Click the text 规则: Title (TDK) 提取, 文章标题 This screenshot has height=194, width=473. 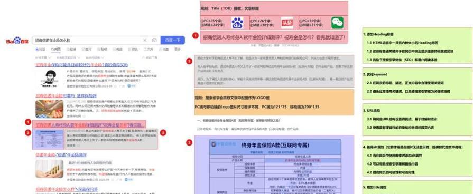point(229,9)
